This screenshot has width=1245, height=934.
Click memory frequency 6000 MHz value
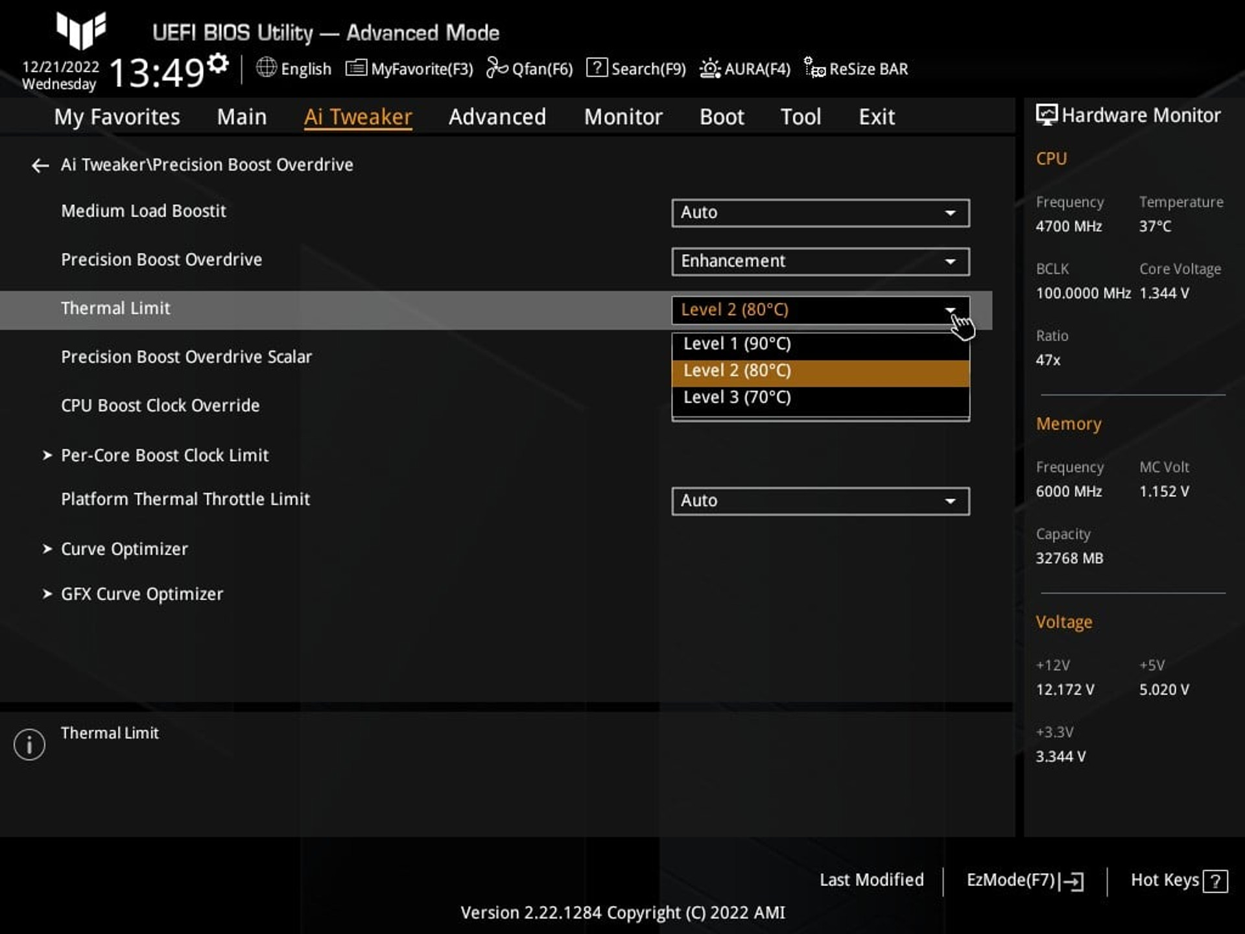(x=1069, y=492)
